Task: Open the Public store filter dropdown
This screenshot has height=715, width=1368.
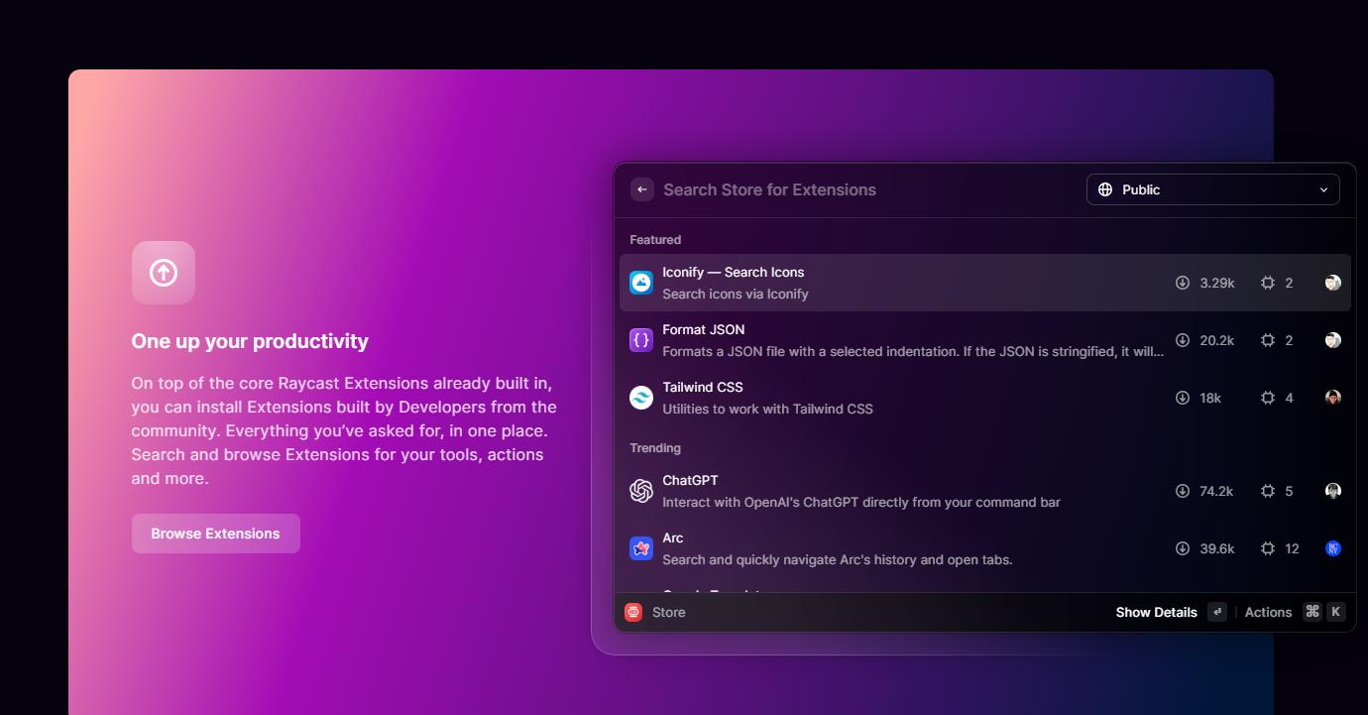Action: tap(1213, 189)
